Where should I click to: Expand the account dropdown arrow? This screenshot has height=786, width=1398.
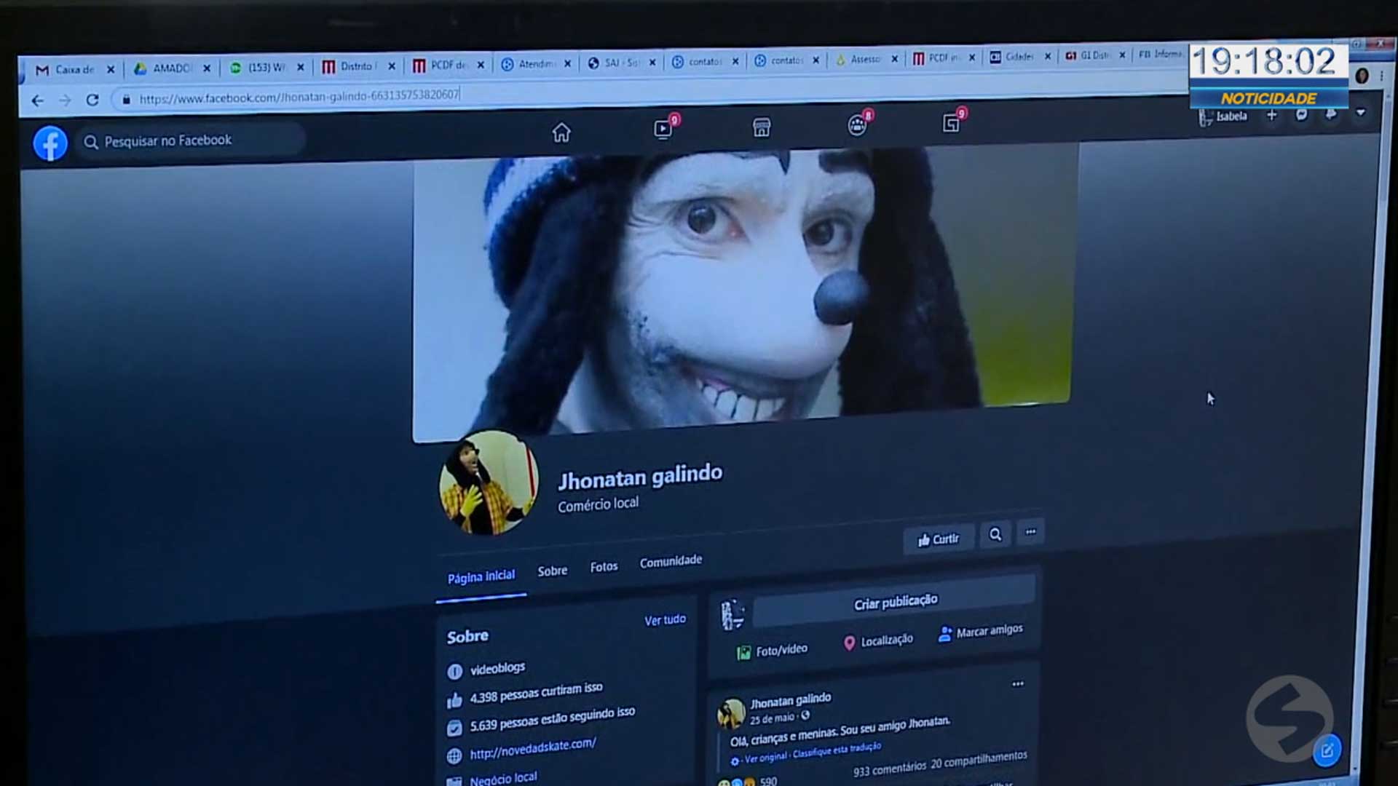[1360, 113]
